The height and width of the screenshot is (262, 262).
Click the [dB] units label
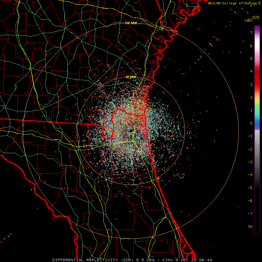click(x=248, y=20)
